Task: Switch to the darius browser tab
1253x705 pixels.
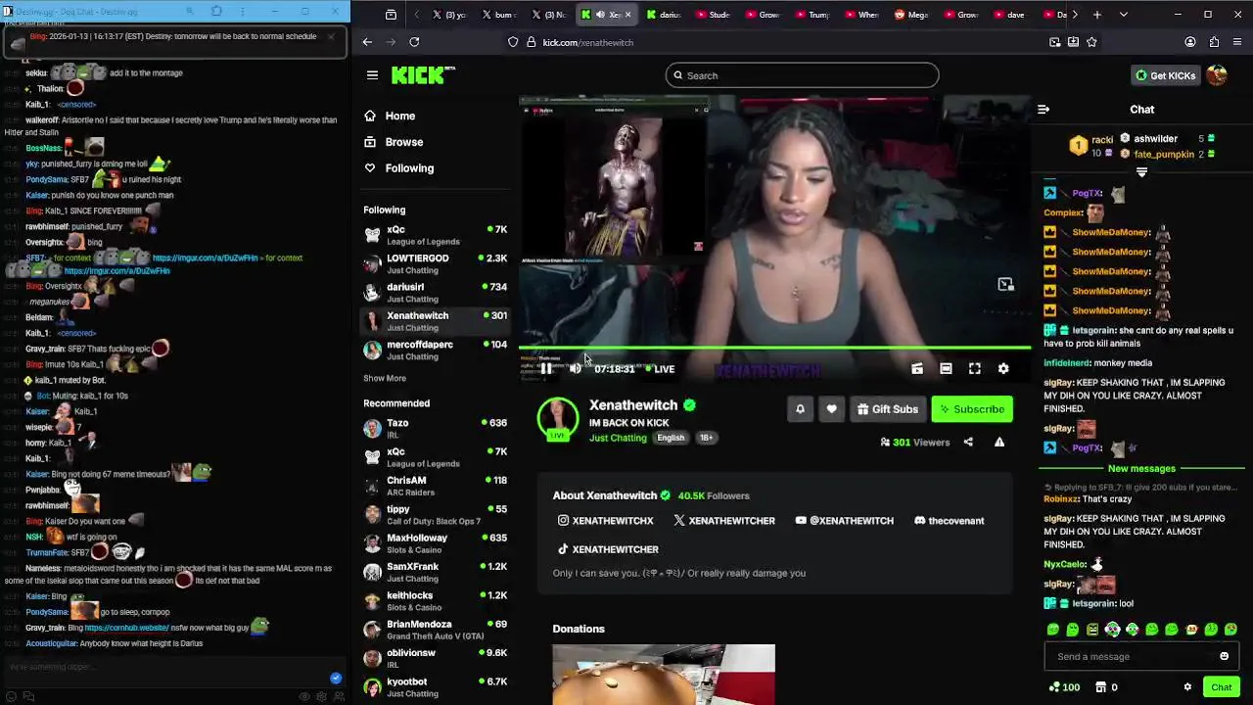Action: coord(665,15)
